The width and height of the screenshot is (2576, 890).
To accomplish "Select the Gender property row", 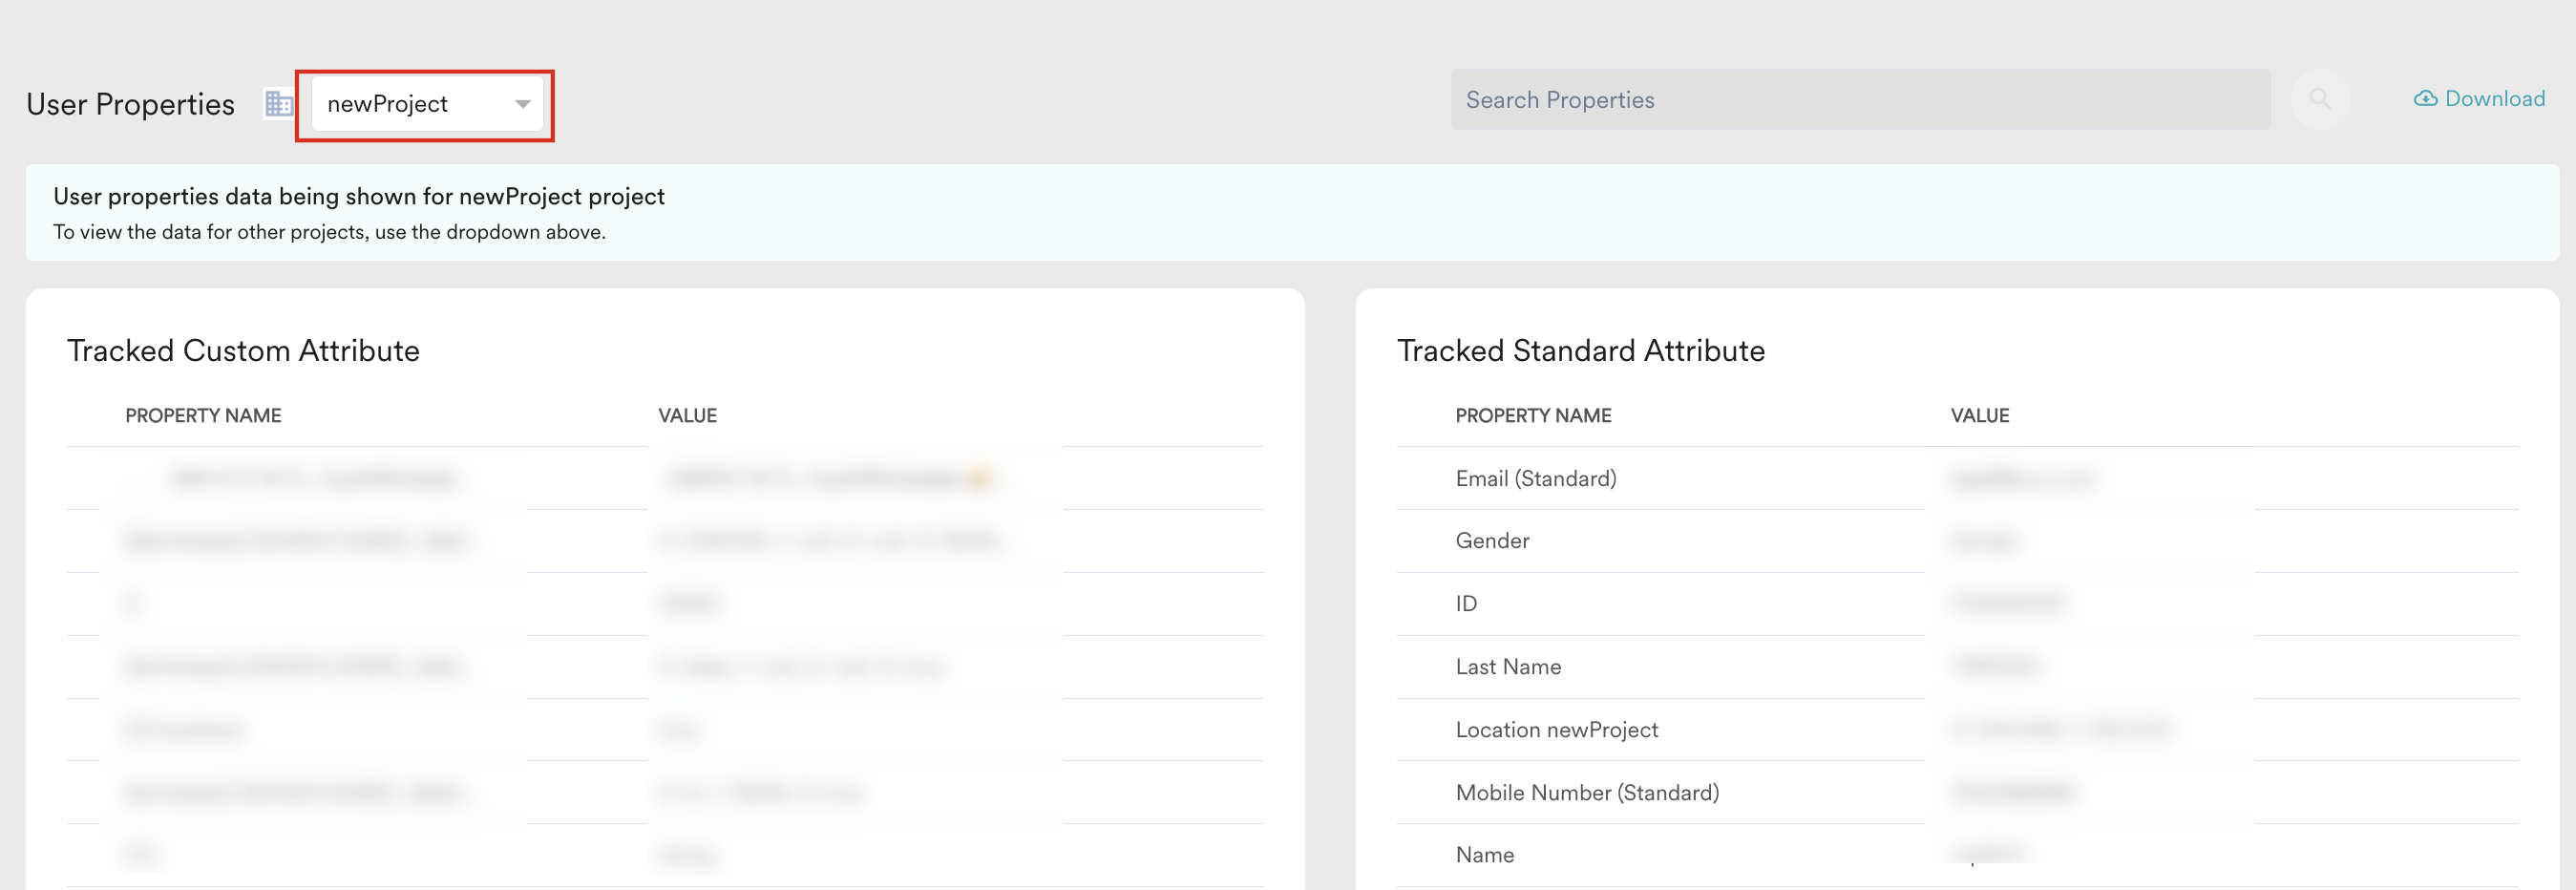I will click(x=1957, y=541).
